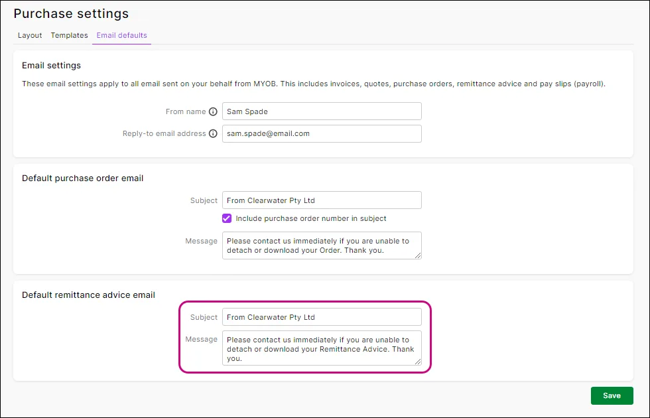Show info tooltip for Reply-to email address

point(213,133)
